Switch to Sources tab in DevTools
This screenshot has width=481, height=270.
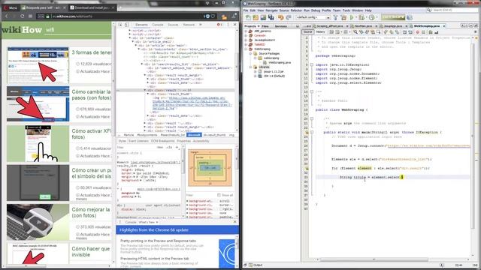pos(173,25)
